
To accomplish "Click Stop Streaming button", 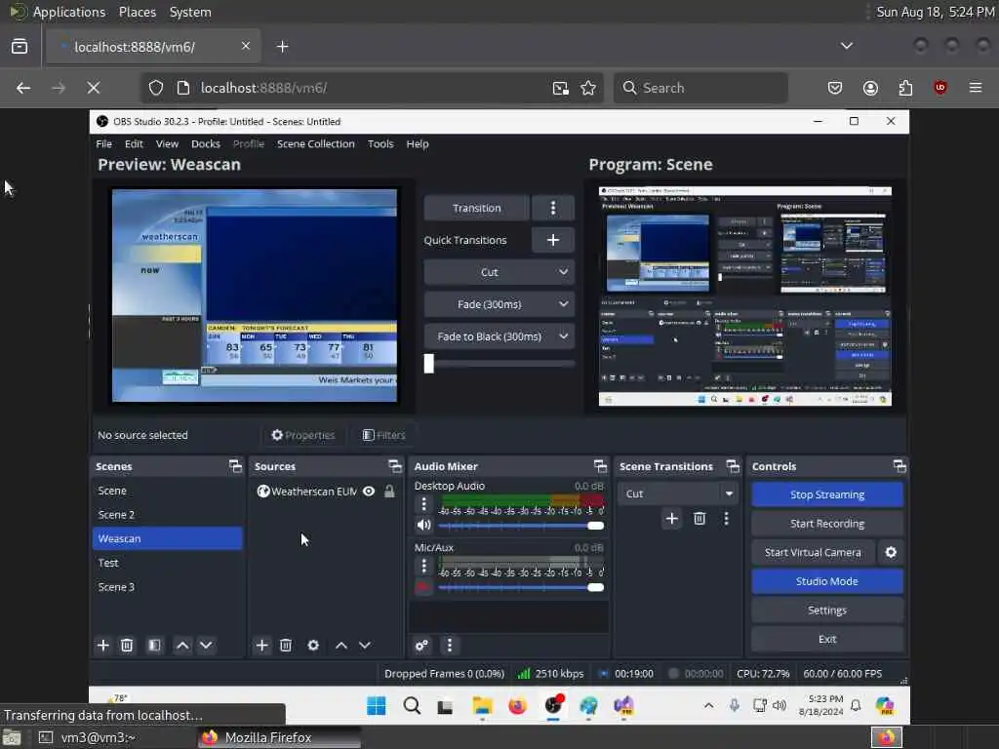I will 827,494.
